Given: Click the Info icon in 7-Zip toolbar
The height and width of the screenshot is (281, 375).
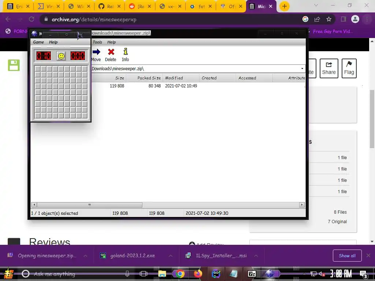Looking at the screenshot, I should [x=125, y=51].
